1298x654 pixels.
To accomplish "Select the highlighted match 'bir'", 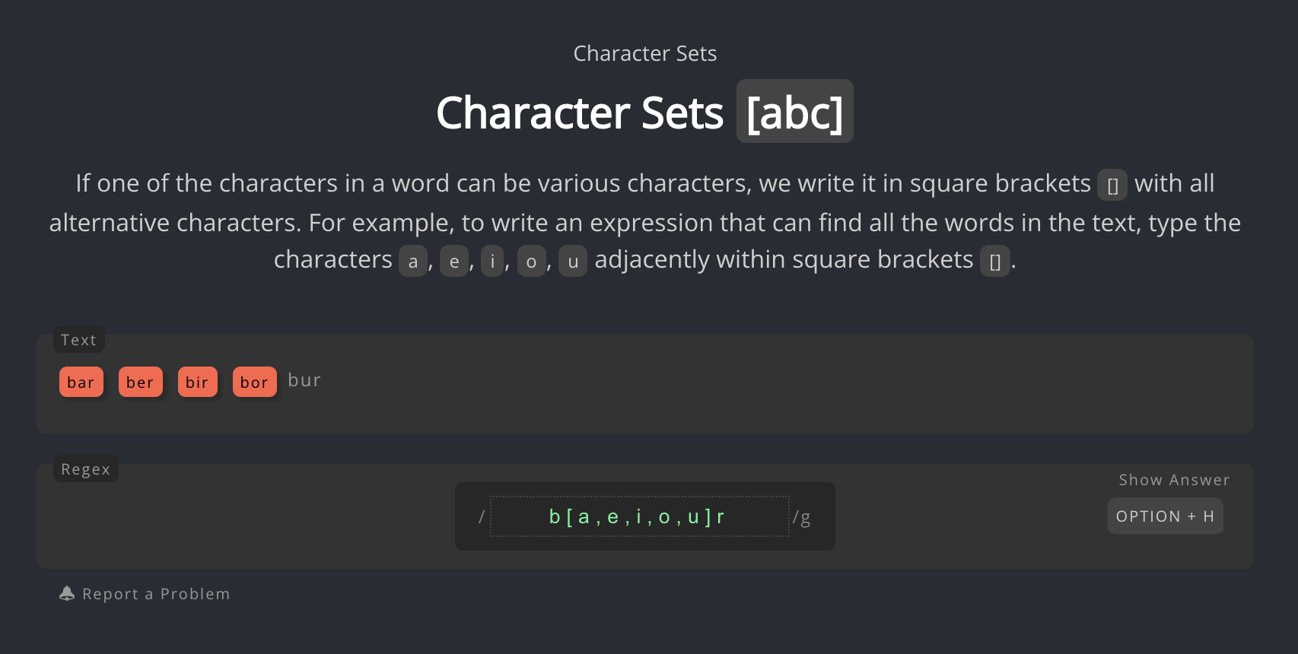I will [197, 382].
